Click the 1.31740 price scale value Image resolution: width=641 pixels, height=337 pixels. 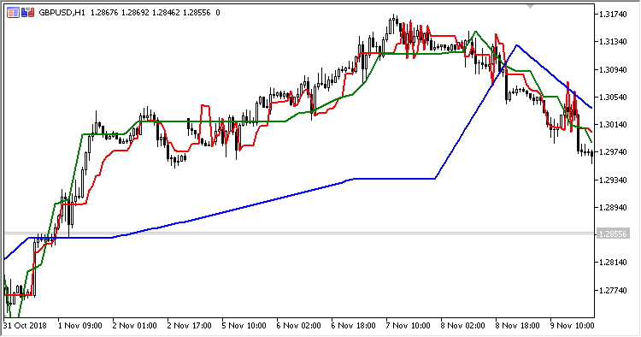tap(613, 15)
